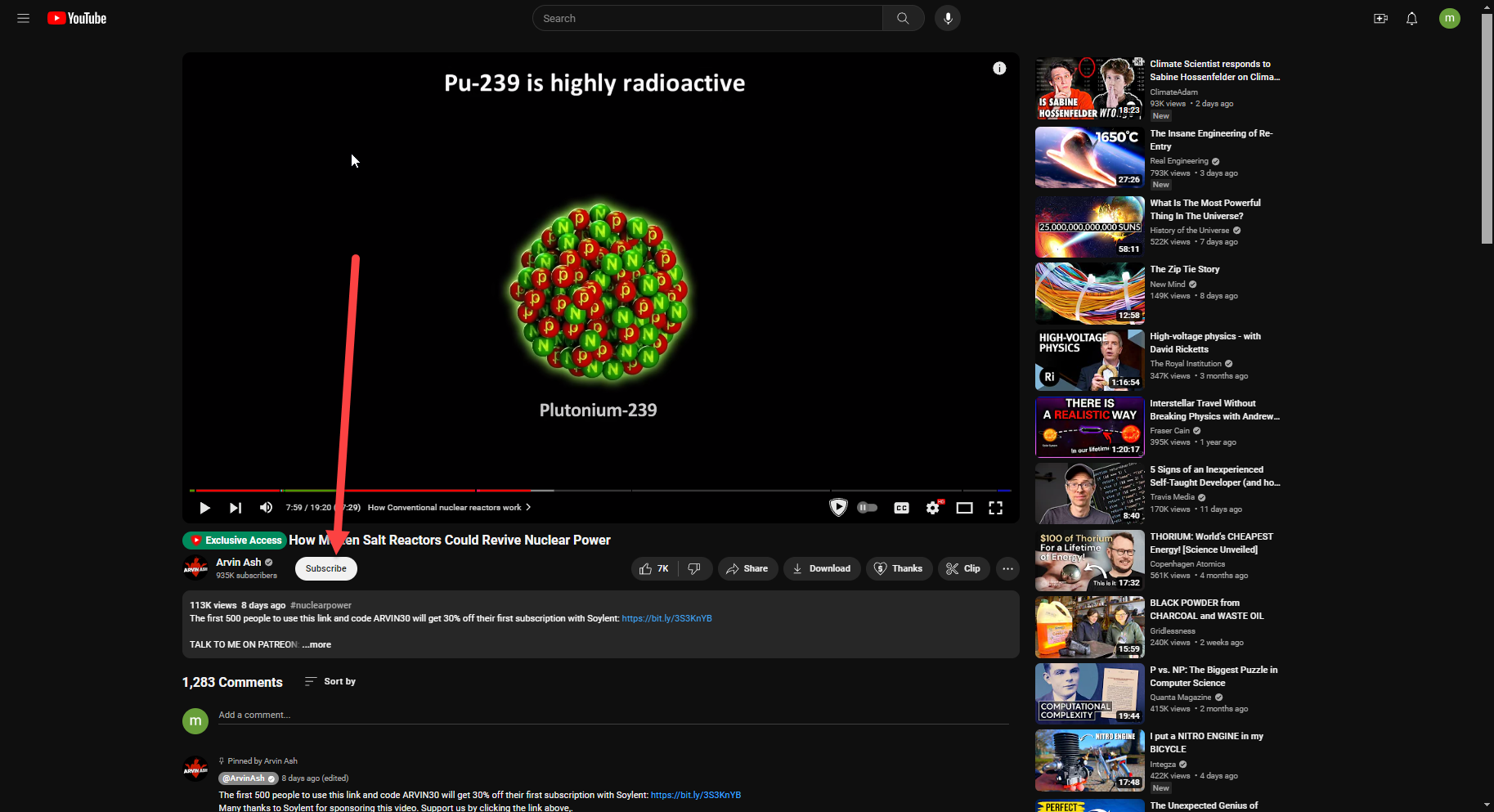Toggle closed captions CC
Viewport: 1494px width, 812px height.
click(901, 508)
